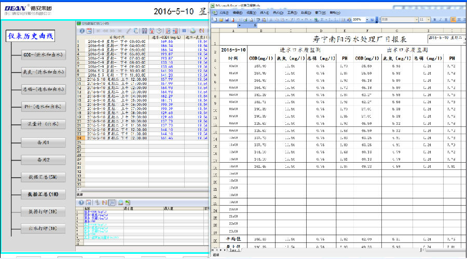The image size is (467, 259).
Task: Click 备用2 button
Action: click(43, 160)
